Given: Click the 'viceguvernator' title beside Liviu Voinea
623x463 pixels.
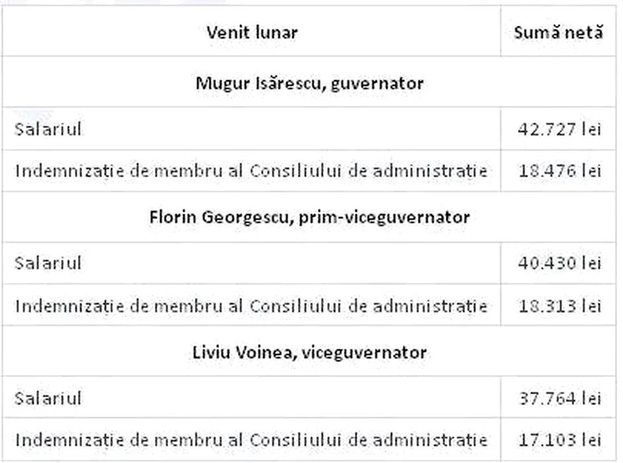Looking at the screenshot, I should [363, 352].
